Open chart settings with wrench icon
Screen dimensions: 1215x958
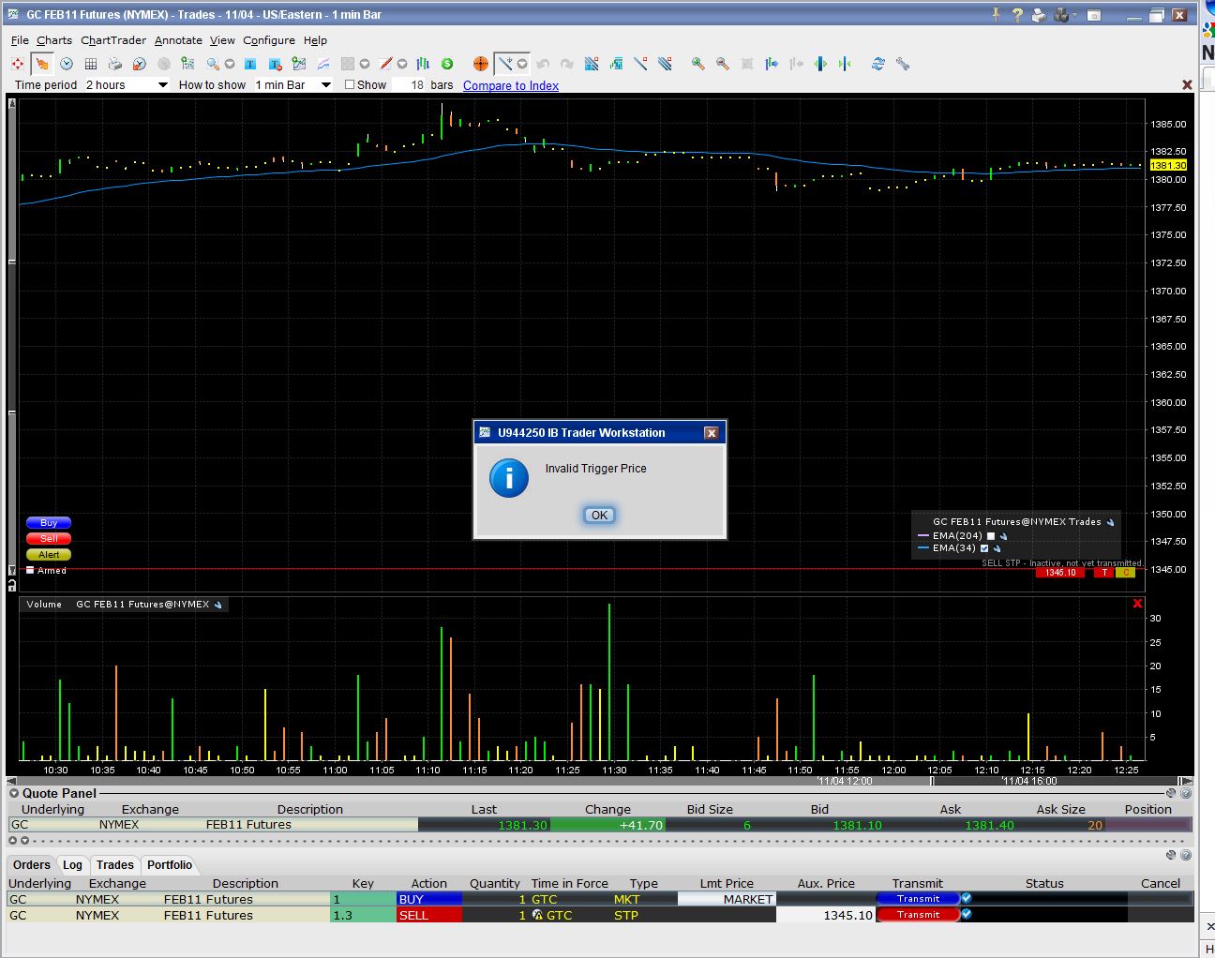[x=902, y=64]
